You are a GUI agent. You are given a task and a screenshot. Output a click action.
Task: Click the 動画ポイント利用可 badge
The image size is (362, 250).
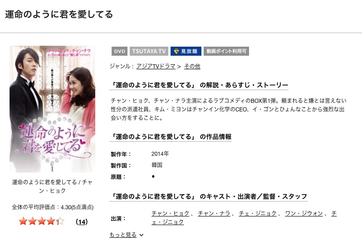[226, 51]
